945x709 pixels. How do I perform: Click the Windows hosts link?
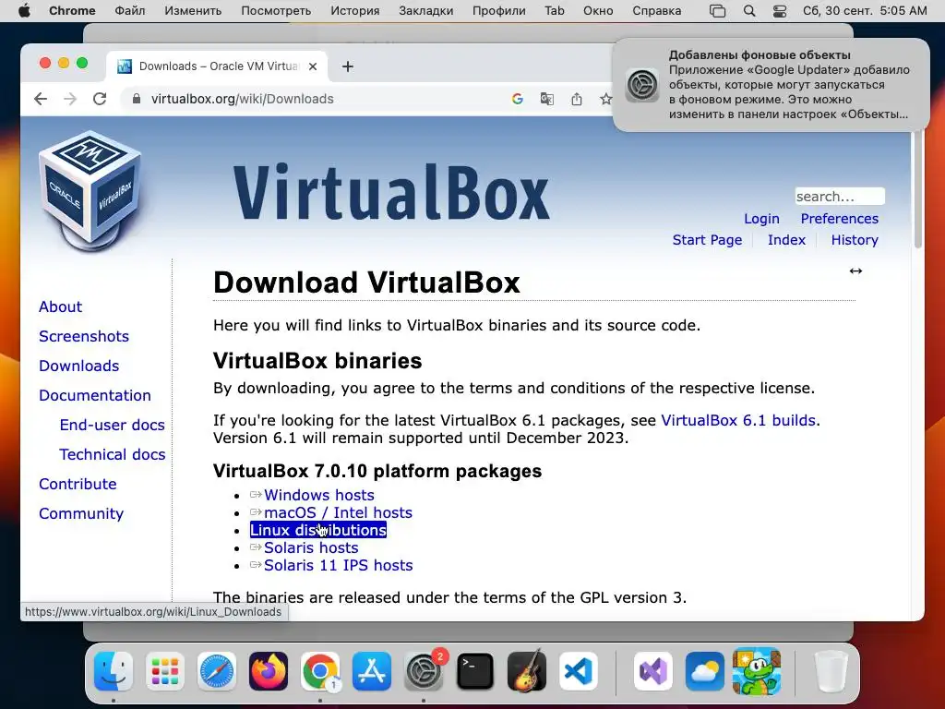tap(318, 495)
